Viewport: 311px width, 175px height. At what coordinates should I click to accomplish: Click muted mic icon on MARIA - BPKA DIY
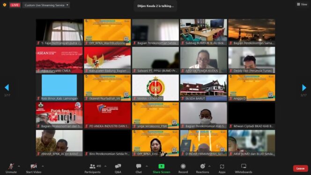(x=135, y=99)
